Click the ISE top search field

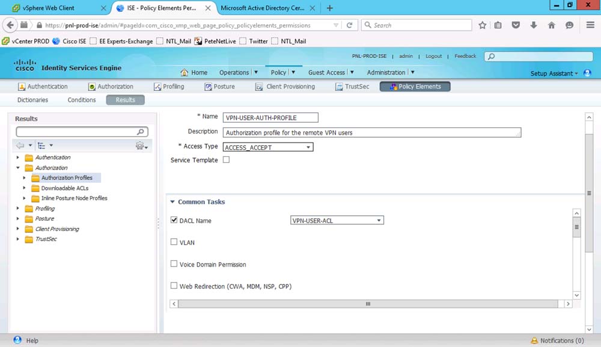point(538,57)
